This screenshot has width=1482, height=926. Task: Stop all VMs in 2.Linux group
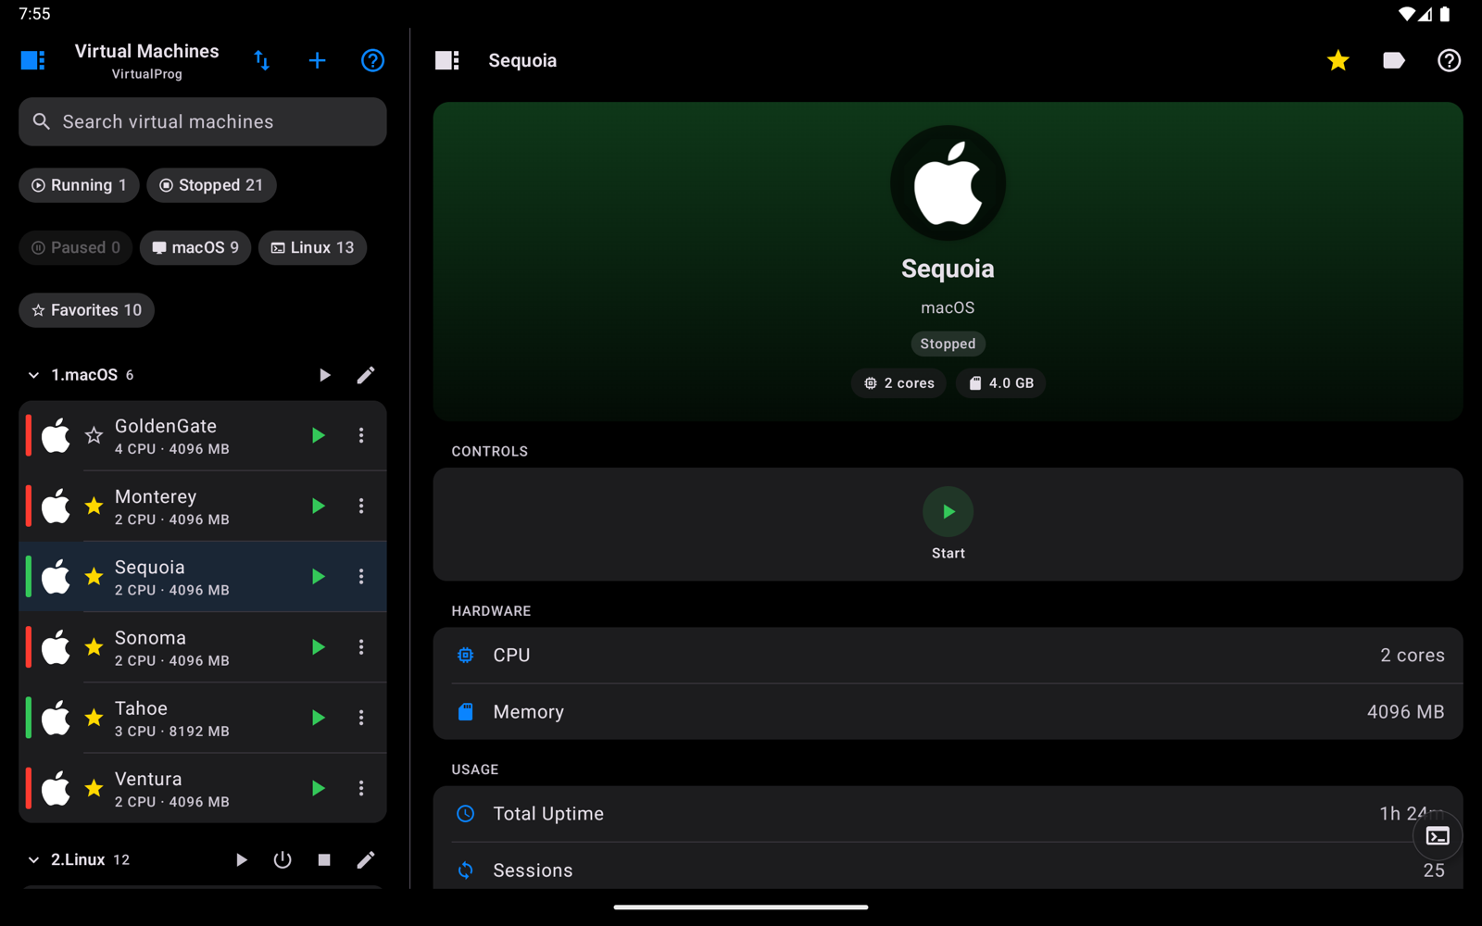324,860
